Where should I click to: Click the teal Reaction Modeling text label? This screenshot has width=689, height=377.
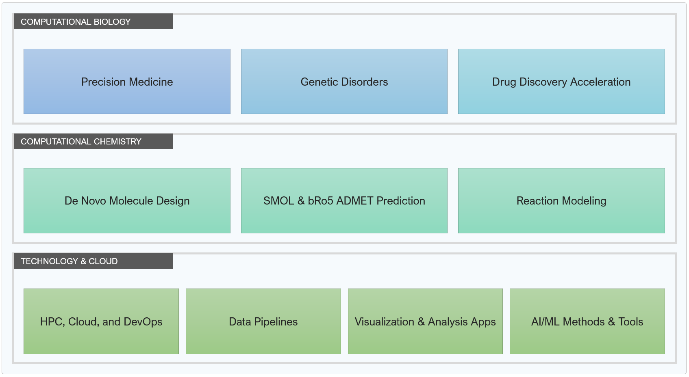point(561,201)
